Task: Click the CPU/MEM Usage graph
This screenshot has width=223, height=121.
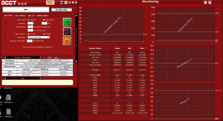Action: click(x=113, y=25)
